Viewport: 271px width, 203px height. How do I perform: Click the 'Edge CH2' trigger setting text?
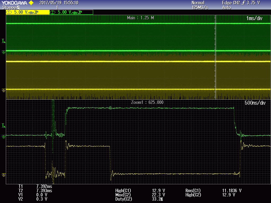(231, 3)
